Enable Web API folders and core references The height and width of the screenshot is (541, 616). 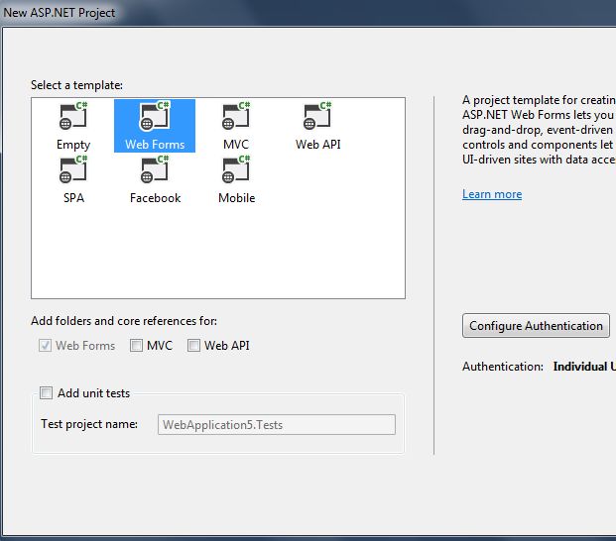pyautogui.click(x=193, y=346)
